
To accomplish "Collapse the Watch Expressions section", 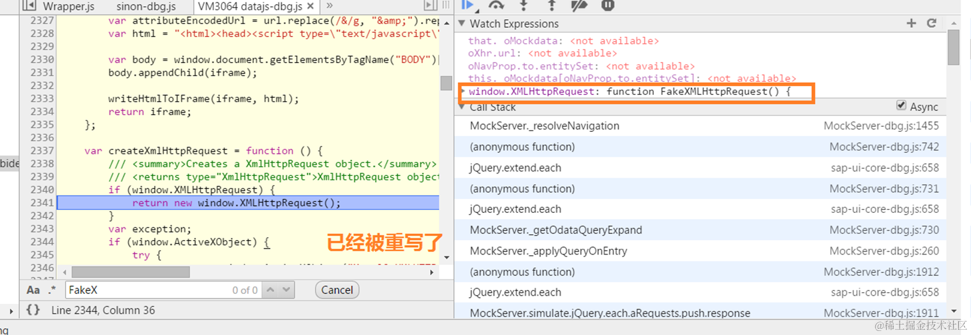I will [x=462, y=24].
